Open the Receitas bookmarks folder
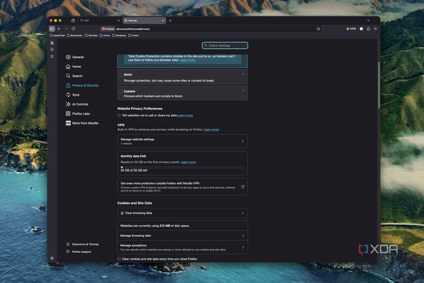This screenshot has height=283, width=424. point(91,36)
